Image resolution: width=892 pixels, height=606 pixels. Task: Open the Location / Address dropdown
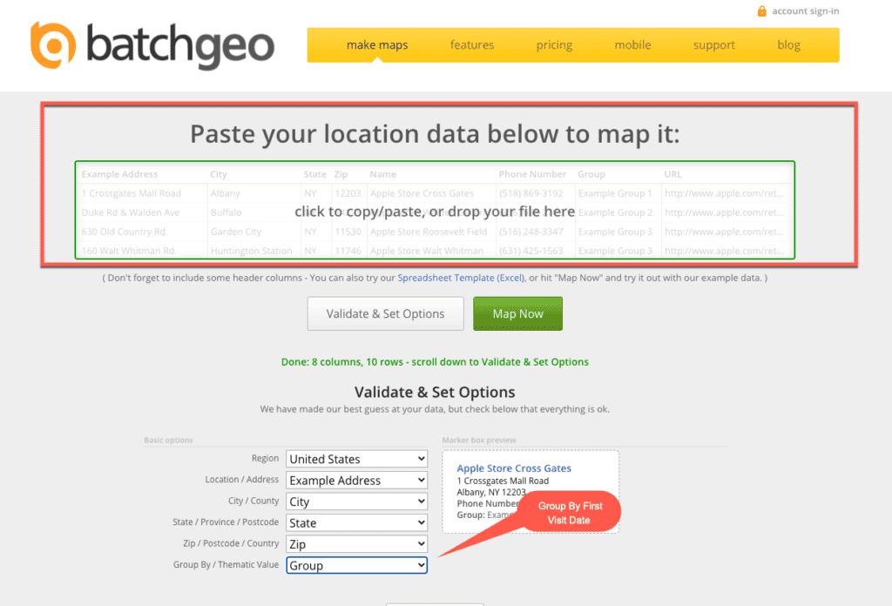click(356, 480)
